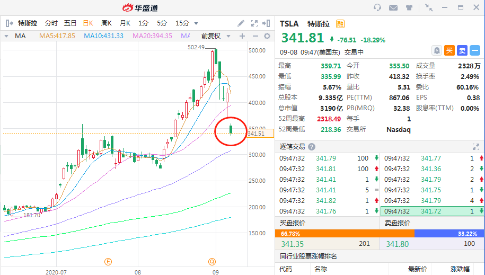The height and width of the screenshot is (275, 485).
Task: Open the 逐笔交易 help question icon
Action: click(x=312, y=147)
